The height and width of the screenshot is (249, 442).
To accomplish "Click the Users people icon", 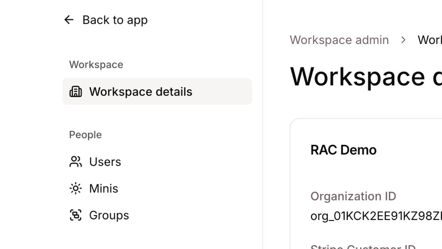I will point(76,161).
